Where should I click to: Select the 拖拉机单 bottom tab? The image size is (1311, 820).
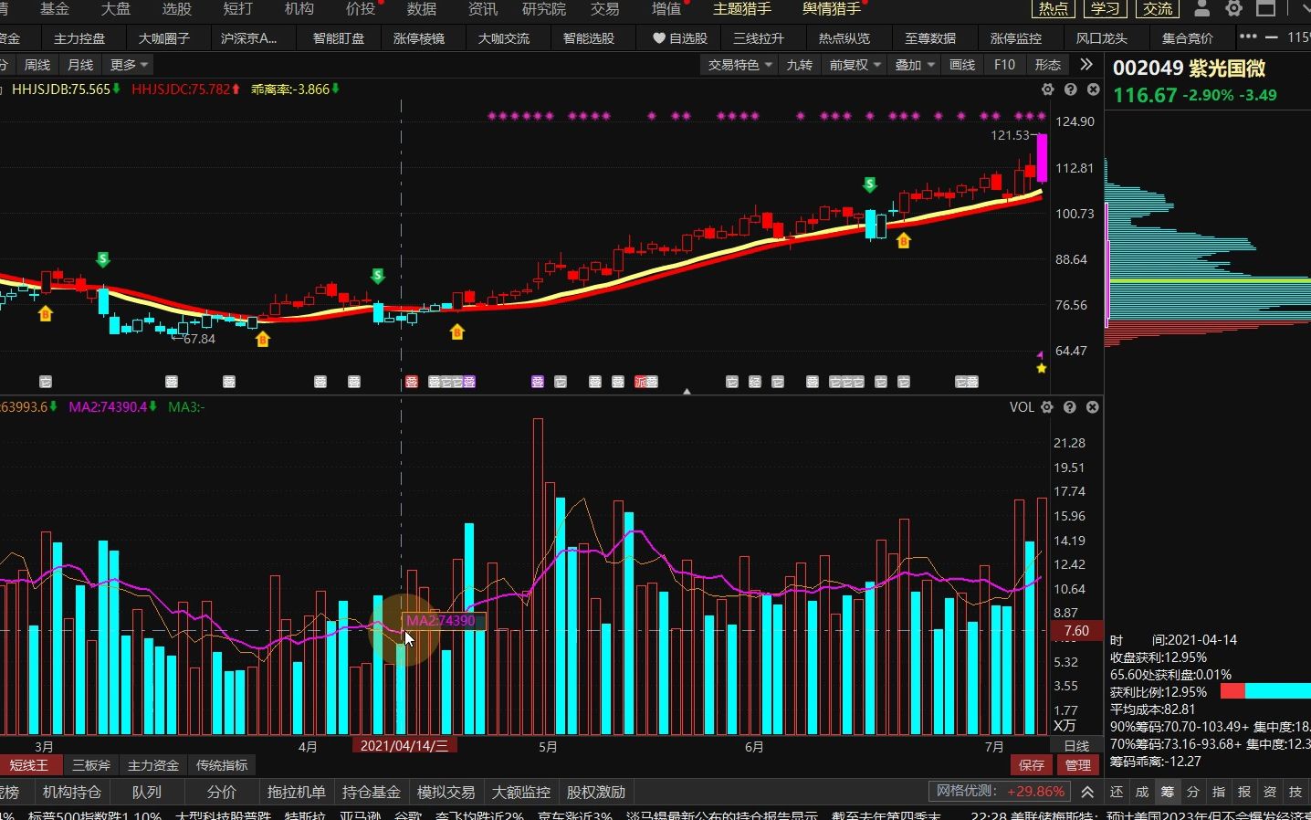point(296,792)
